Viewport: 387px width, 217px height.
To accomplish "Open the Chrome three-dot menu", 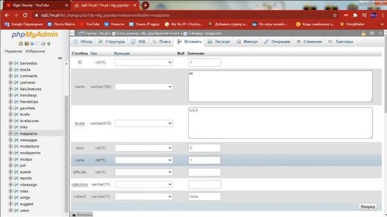I will click(x=383, y=15).
